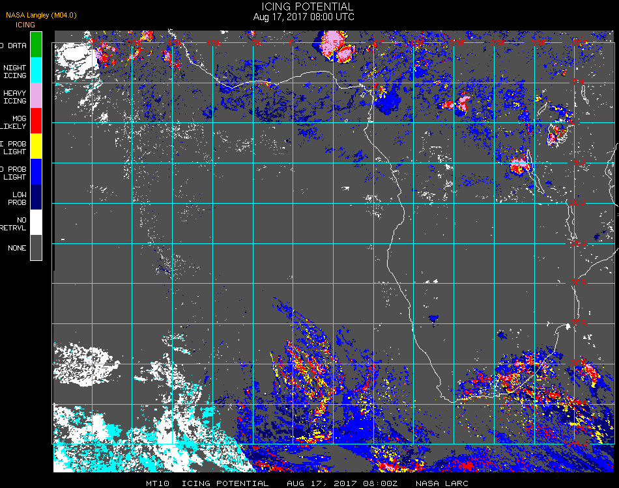
Task: Click the 'NIGHT ICING' legend label
Action: point(14,72)
